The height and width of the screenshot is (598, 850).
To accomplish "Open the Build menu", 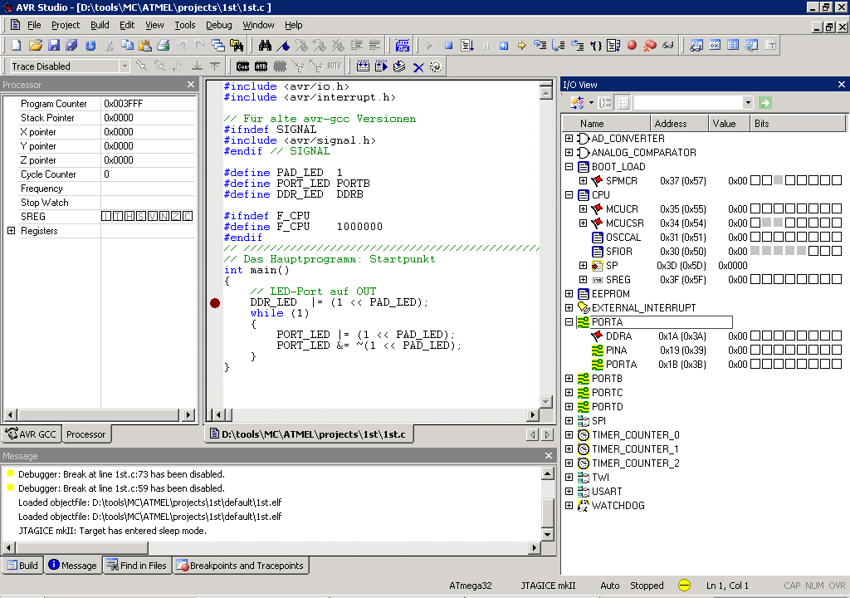I will (x=100, y=25).
